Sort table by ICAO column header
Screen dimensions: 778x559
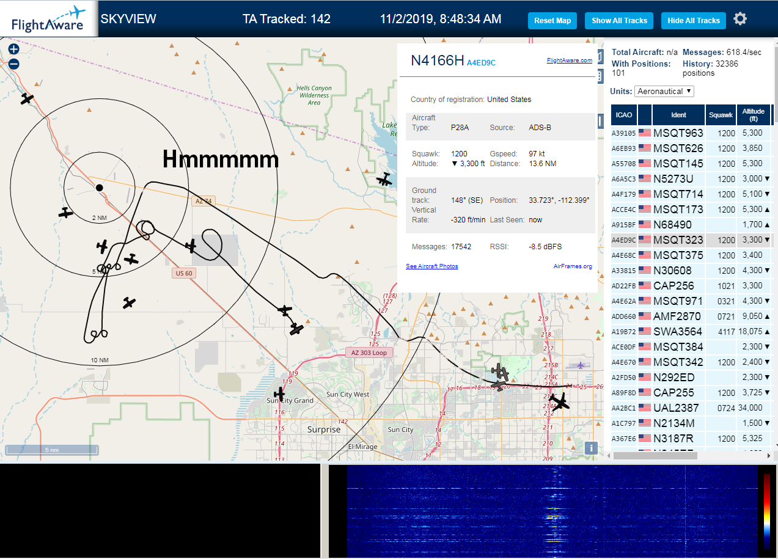624,115
